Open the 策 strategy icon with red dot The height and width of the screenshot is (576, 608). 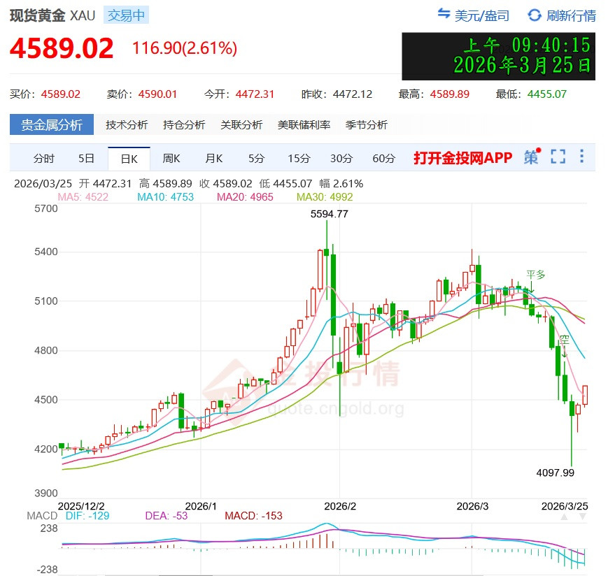532,157
